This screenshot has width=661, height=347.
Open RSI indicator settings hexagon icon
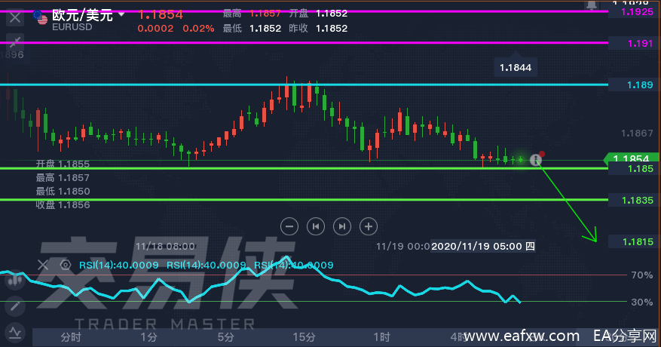[x=66, y=265]
